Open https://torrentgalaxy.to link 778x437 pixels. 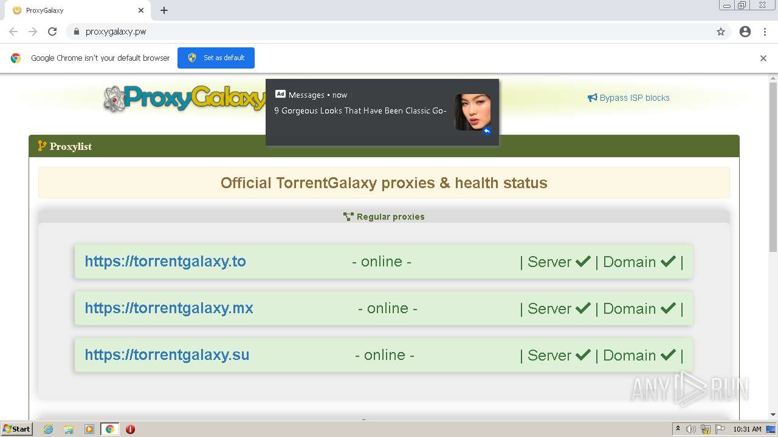[x=165, y=262]
